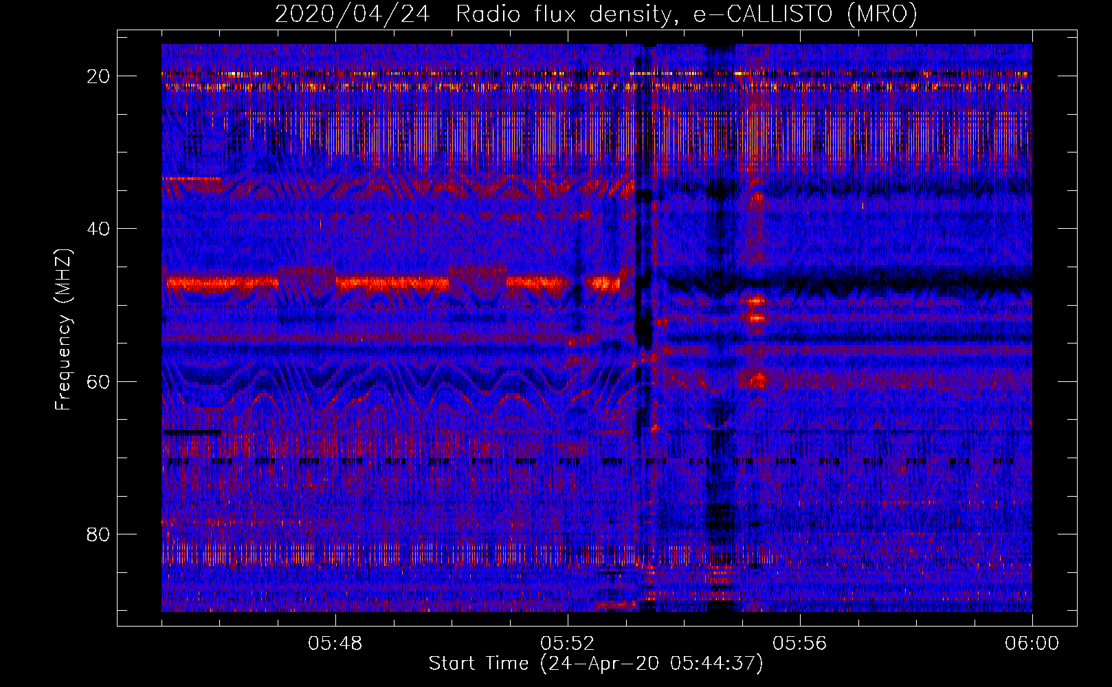Click the 05:52 time tick label
This screenshot has height=687, width=1112.
(x=568, y=644)
